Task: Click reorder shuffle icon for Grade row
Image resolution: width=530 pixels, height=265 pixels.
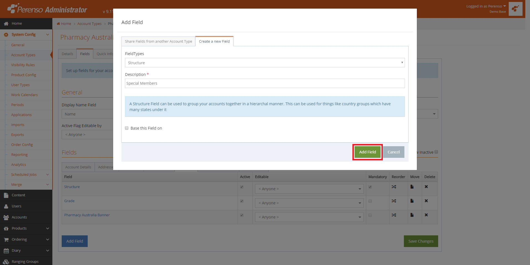Action: 394,201
